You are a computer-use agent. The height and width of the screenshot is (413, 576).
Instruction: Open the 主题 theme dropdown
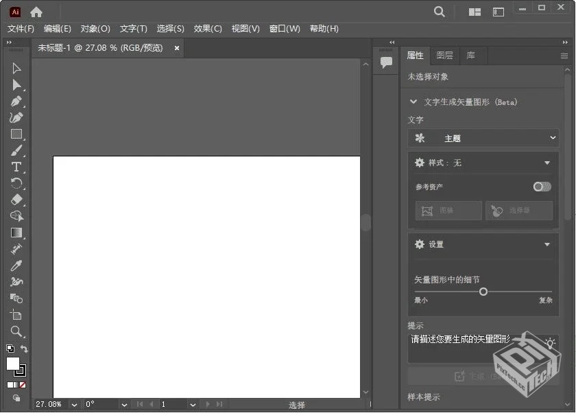[482, 138]
